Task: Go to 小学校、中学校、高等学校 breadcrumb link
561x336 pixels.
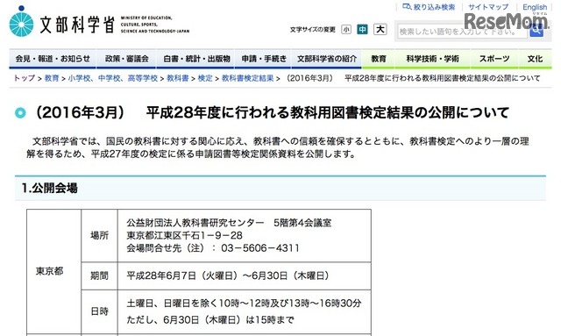Action: pos(113,78)
